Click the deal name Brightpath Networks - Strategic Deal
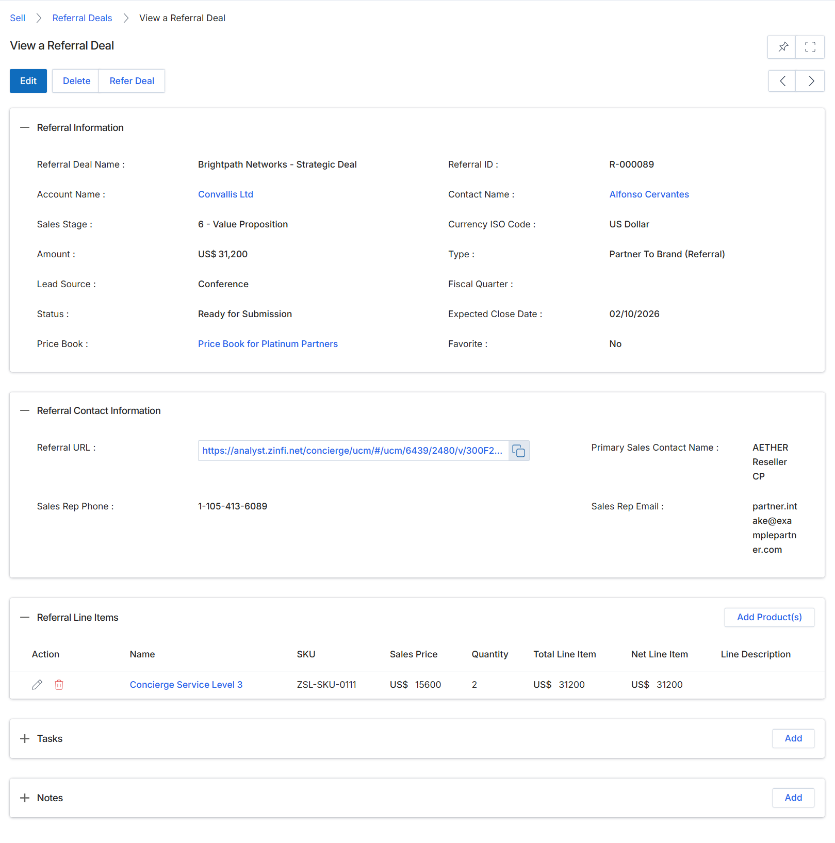 277,164
